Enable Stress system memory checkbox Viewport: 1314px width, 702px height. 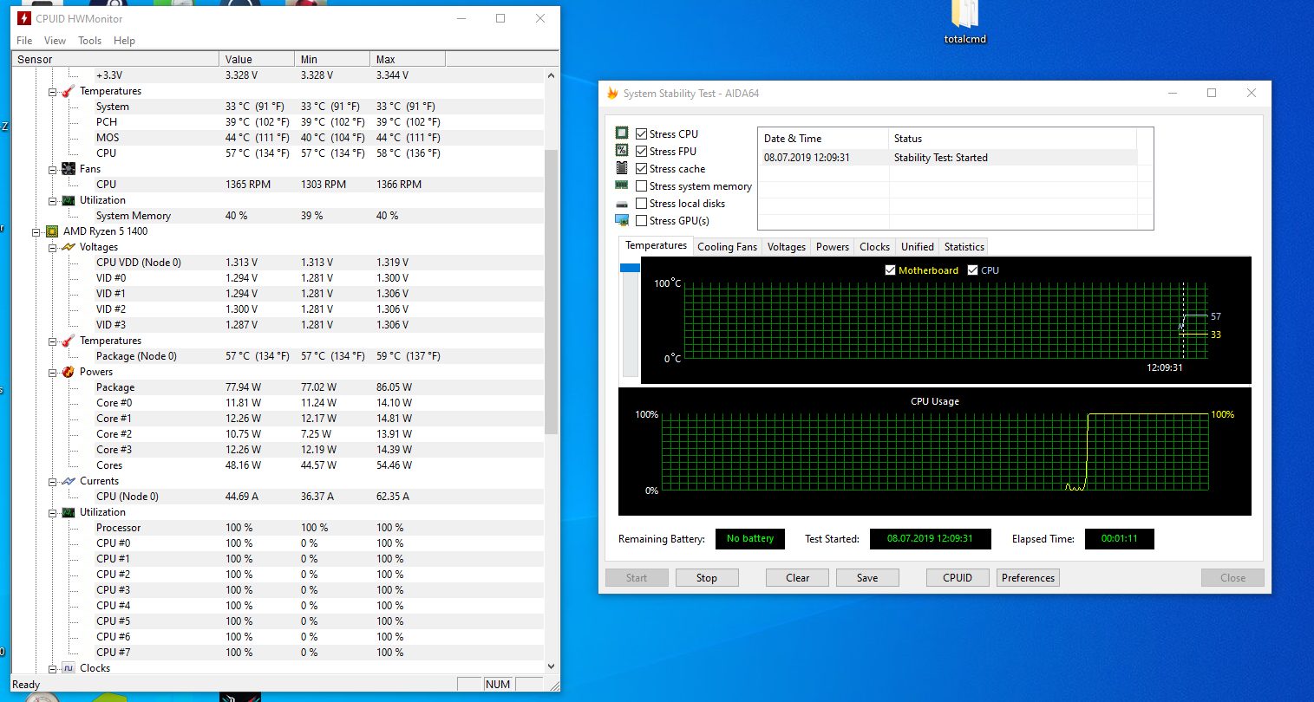pyautogui.click(x=642, y=186)
